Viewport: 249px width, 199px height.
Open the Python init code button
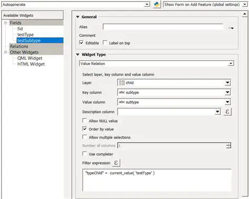tap(157, 4)
